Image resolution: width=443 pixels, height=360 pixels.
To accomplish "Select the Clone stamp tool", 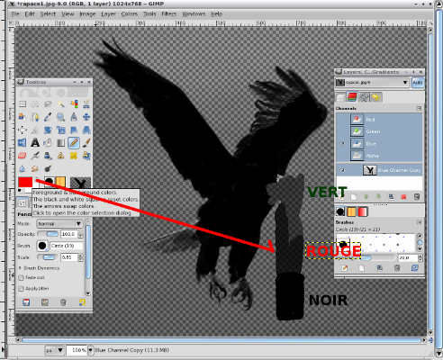I will click(x=61, y=156).
